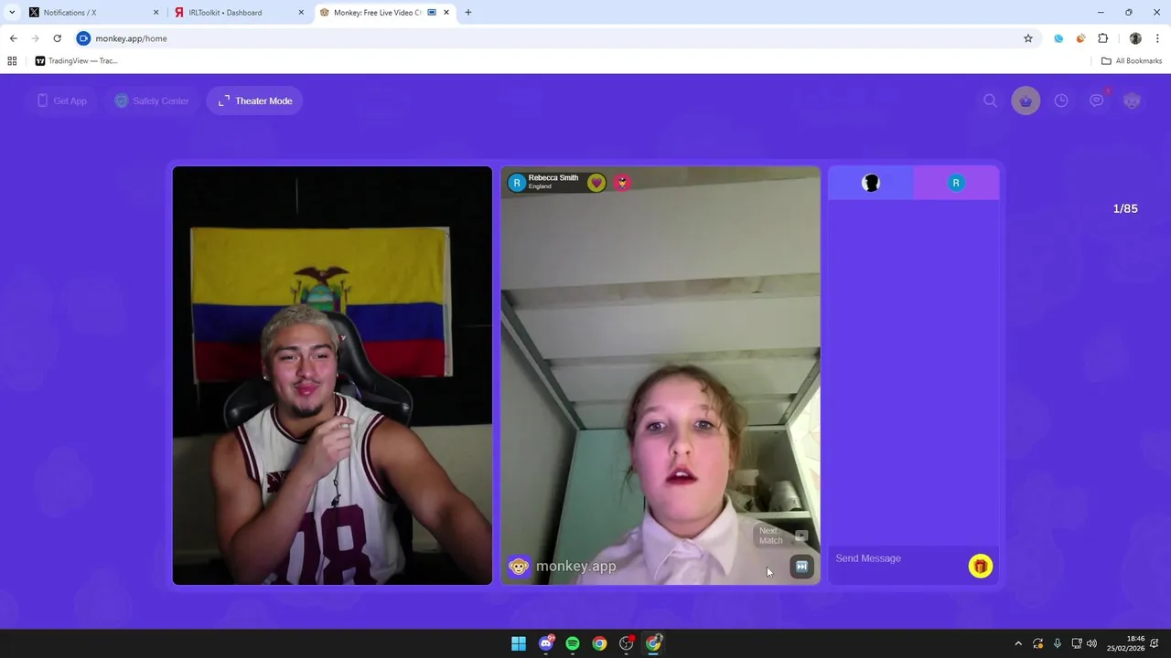Close the IRLToolkit Dashboard tab

tap(301, 13)
